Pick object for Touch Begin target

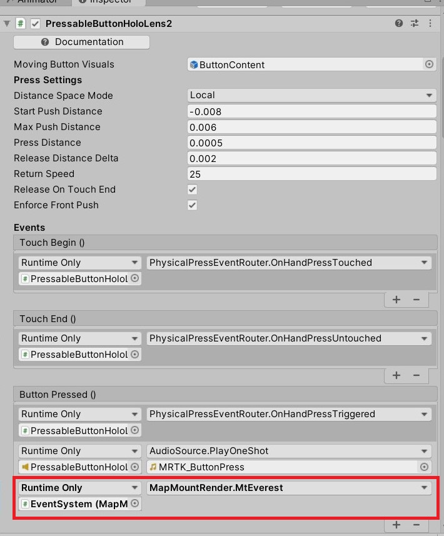coord(135,278)
